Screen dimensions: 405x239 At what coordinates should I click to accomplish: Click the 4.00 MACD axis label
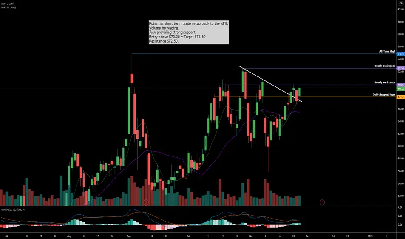400,207
